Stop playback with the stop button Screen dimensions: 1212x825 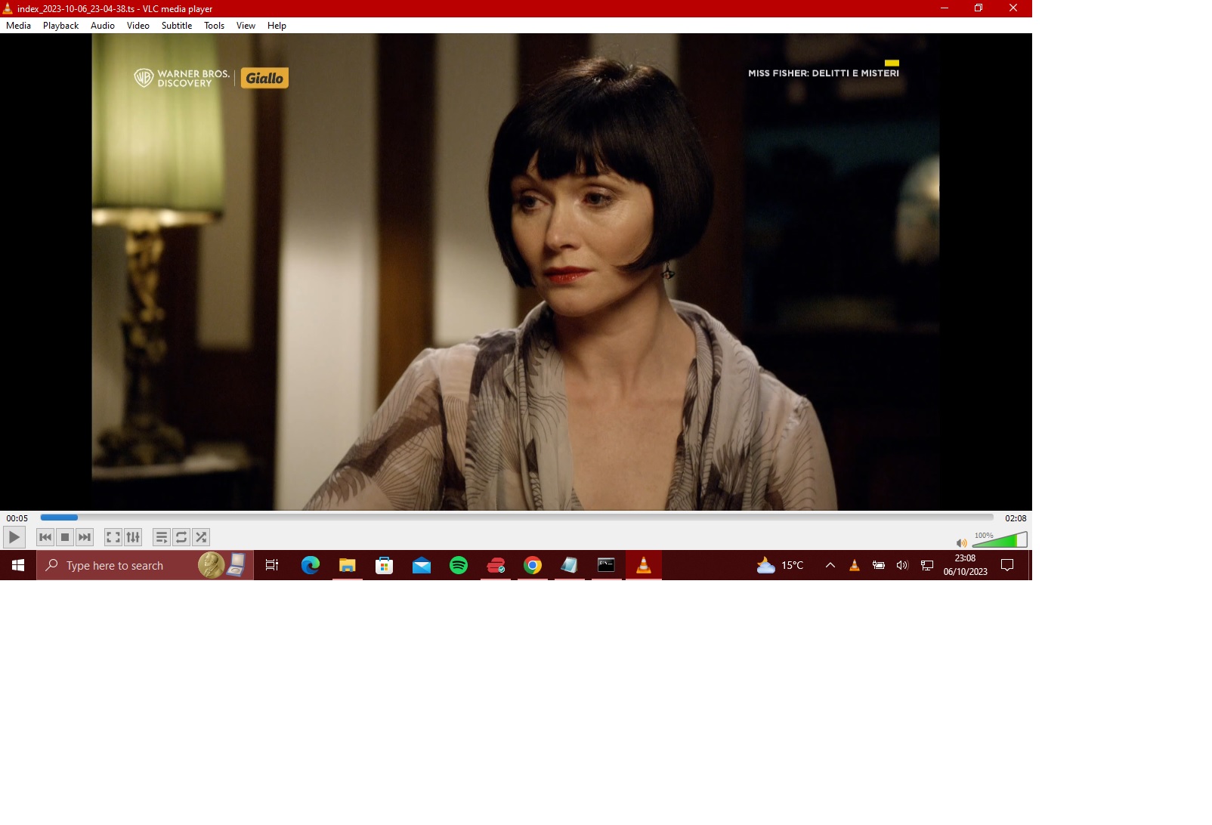(x=65, y=537)
